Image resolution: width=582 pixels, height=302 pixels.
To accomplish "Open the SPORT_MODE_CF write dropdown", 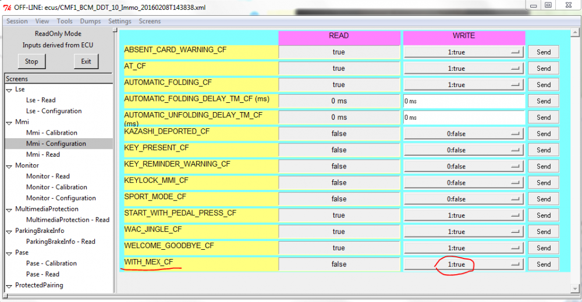I will click(x=464, y=199).
